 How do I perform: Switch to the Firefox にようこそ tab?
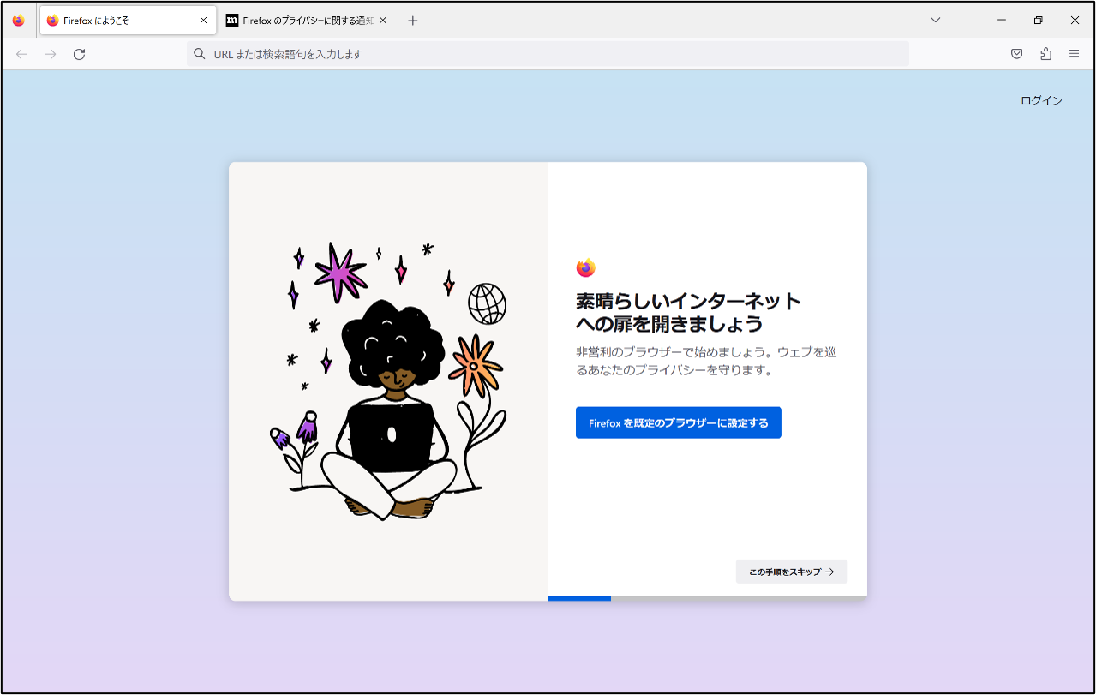click(x=127, y=21)
